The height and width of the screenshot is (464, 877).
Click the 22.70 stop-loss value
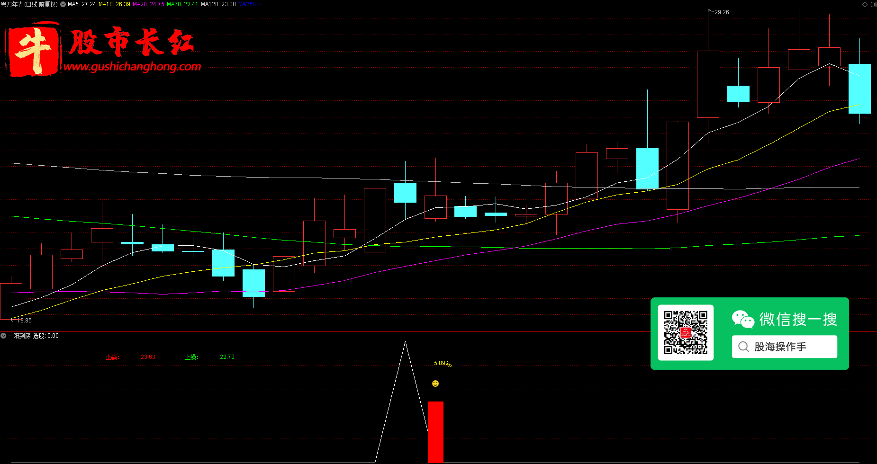[x=227, y=357]
